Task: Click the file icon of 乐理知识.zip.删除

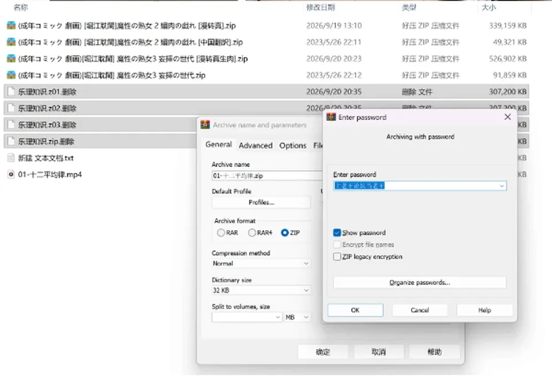Action: 11,141
